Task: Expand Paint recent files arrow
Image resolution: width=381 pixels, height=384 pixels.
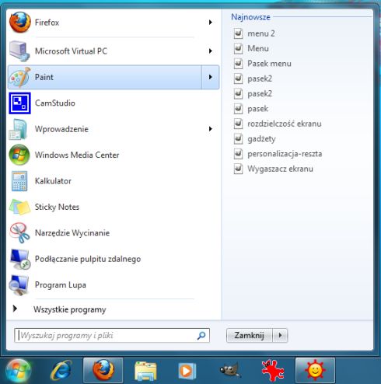Action: coord(211,77)
